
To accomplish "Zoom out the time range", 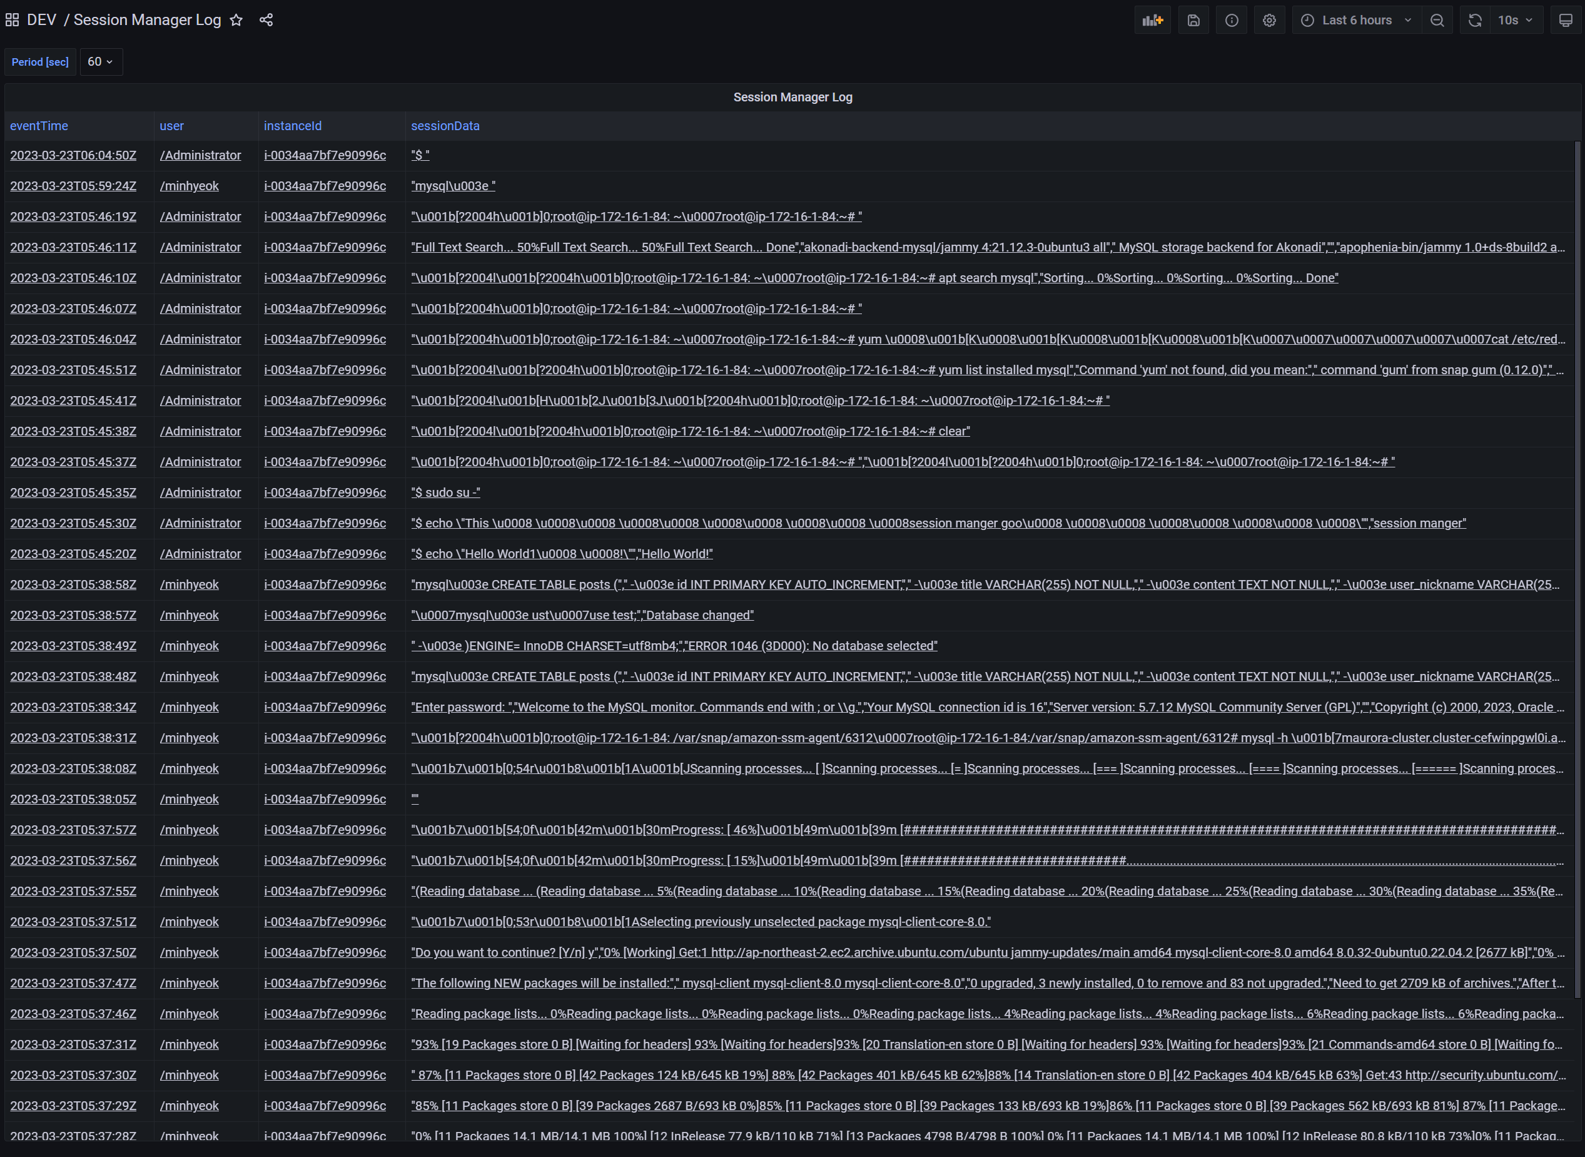I will click(1437, 19).
